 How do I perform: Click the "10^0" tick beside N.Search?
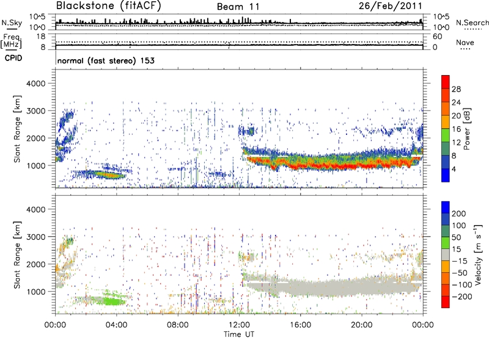pos(441,27)
